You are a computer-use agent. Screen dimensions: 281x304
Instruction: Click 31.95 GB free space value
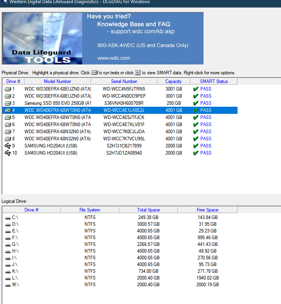click(207, 224)
